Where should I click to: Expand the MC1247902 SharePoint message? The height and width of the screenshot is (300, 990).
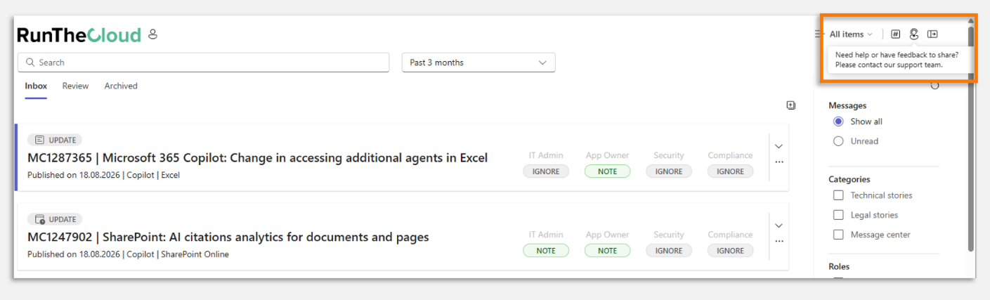click(779, 226)
